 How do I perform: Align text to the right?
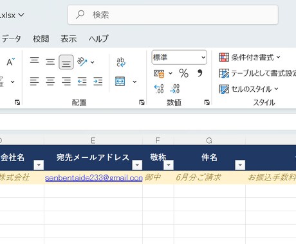[66, 82]
